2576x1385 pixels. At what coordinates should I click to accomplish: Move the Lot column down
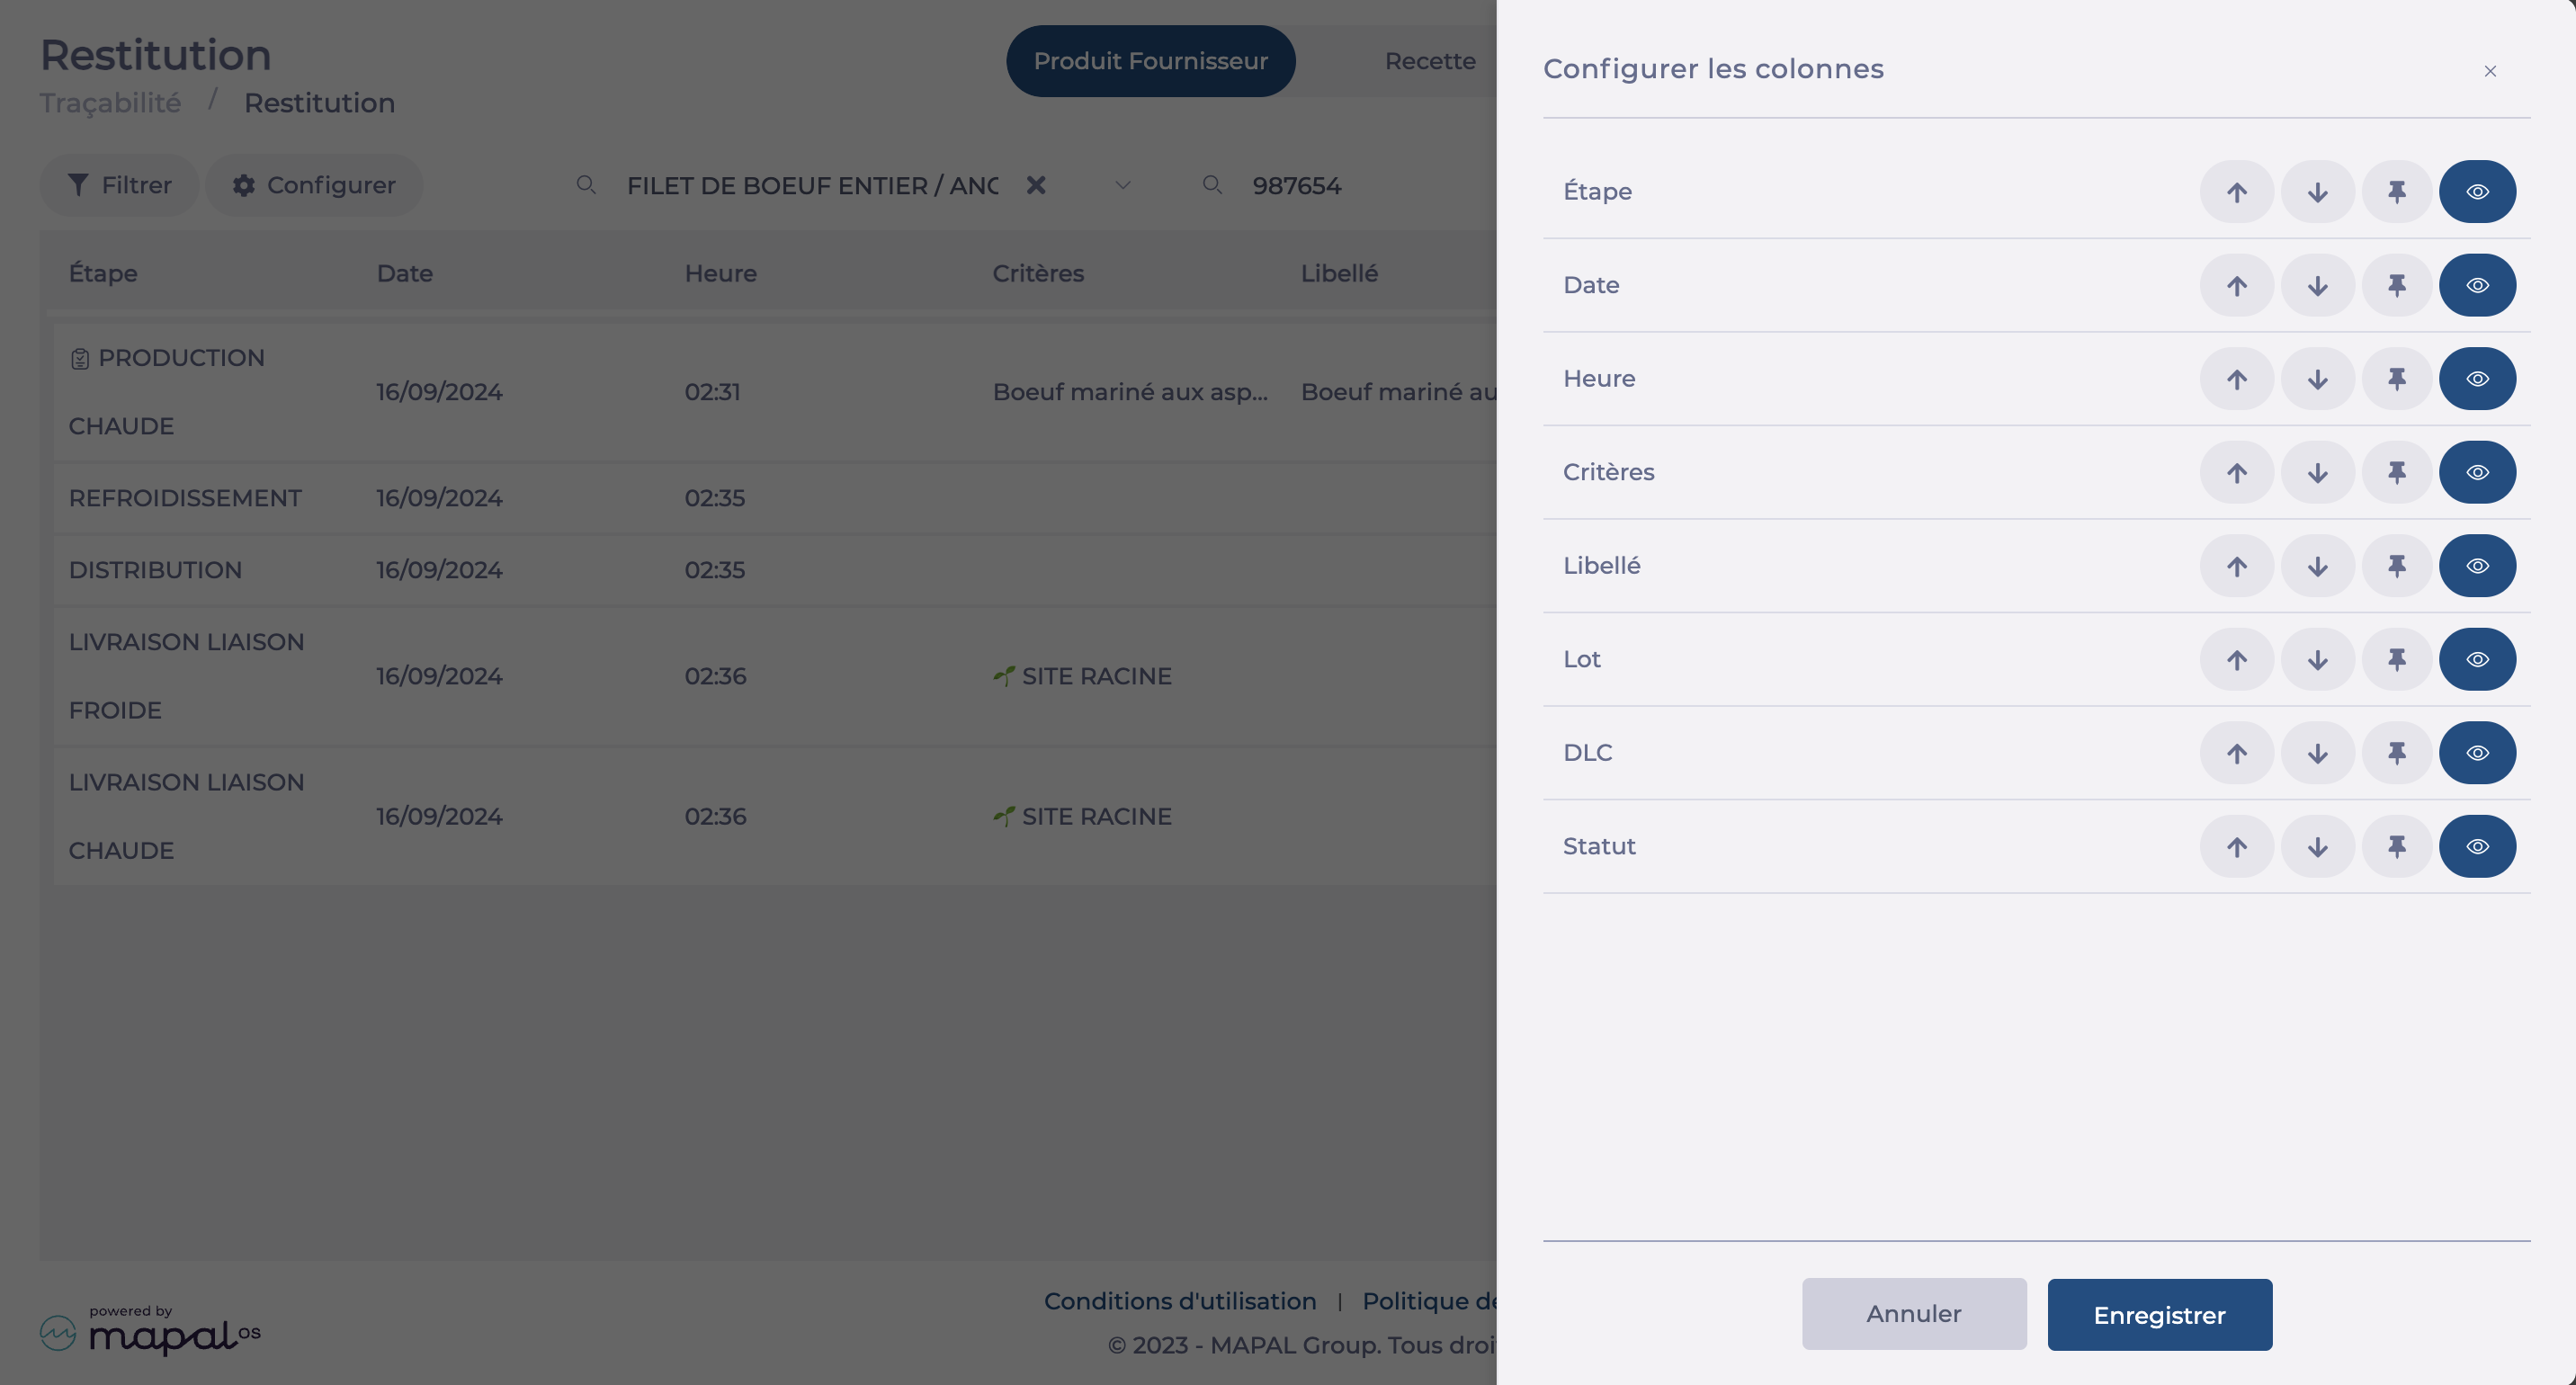pyautogui.click(x=2317, y=659)
